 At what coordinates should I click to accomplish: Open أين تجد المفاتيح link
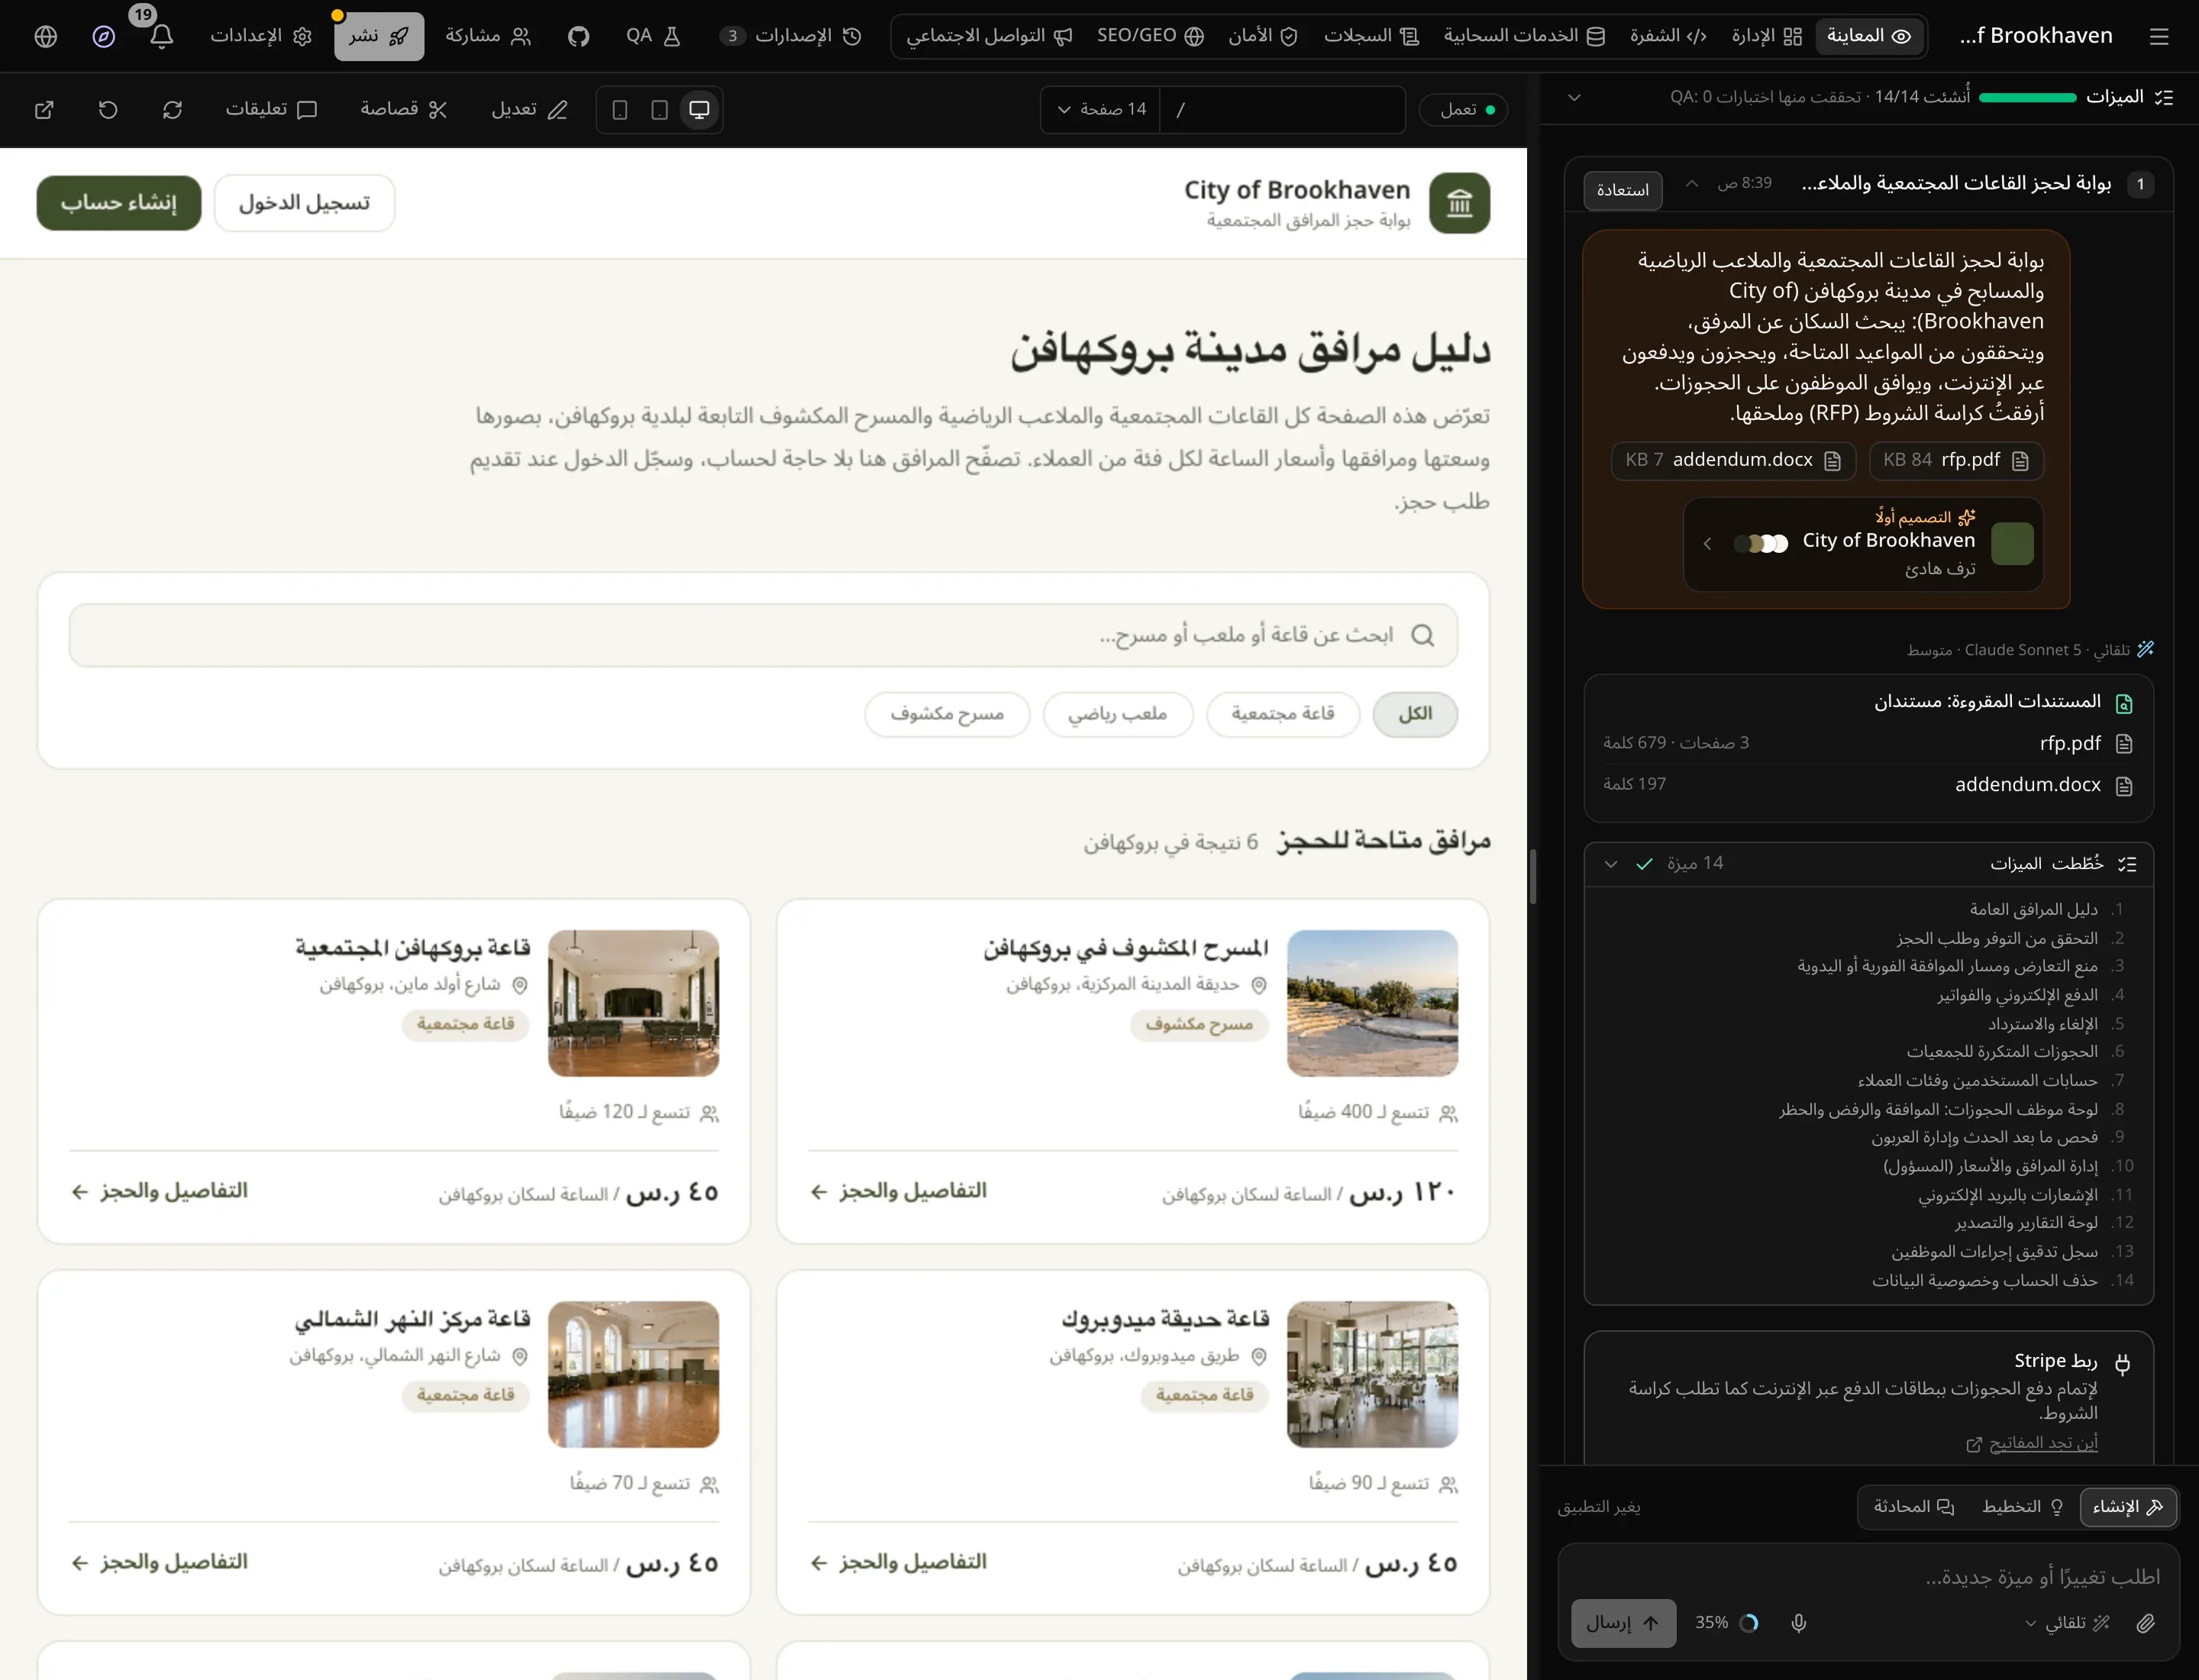(2033, 1443)
